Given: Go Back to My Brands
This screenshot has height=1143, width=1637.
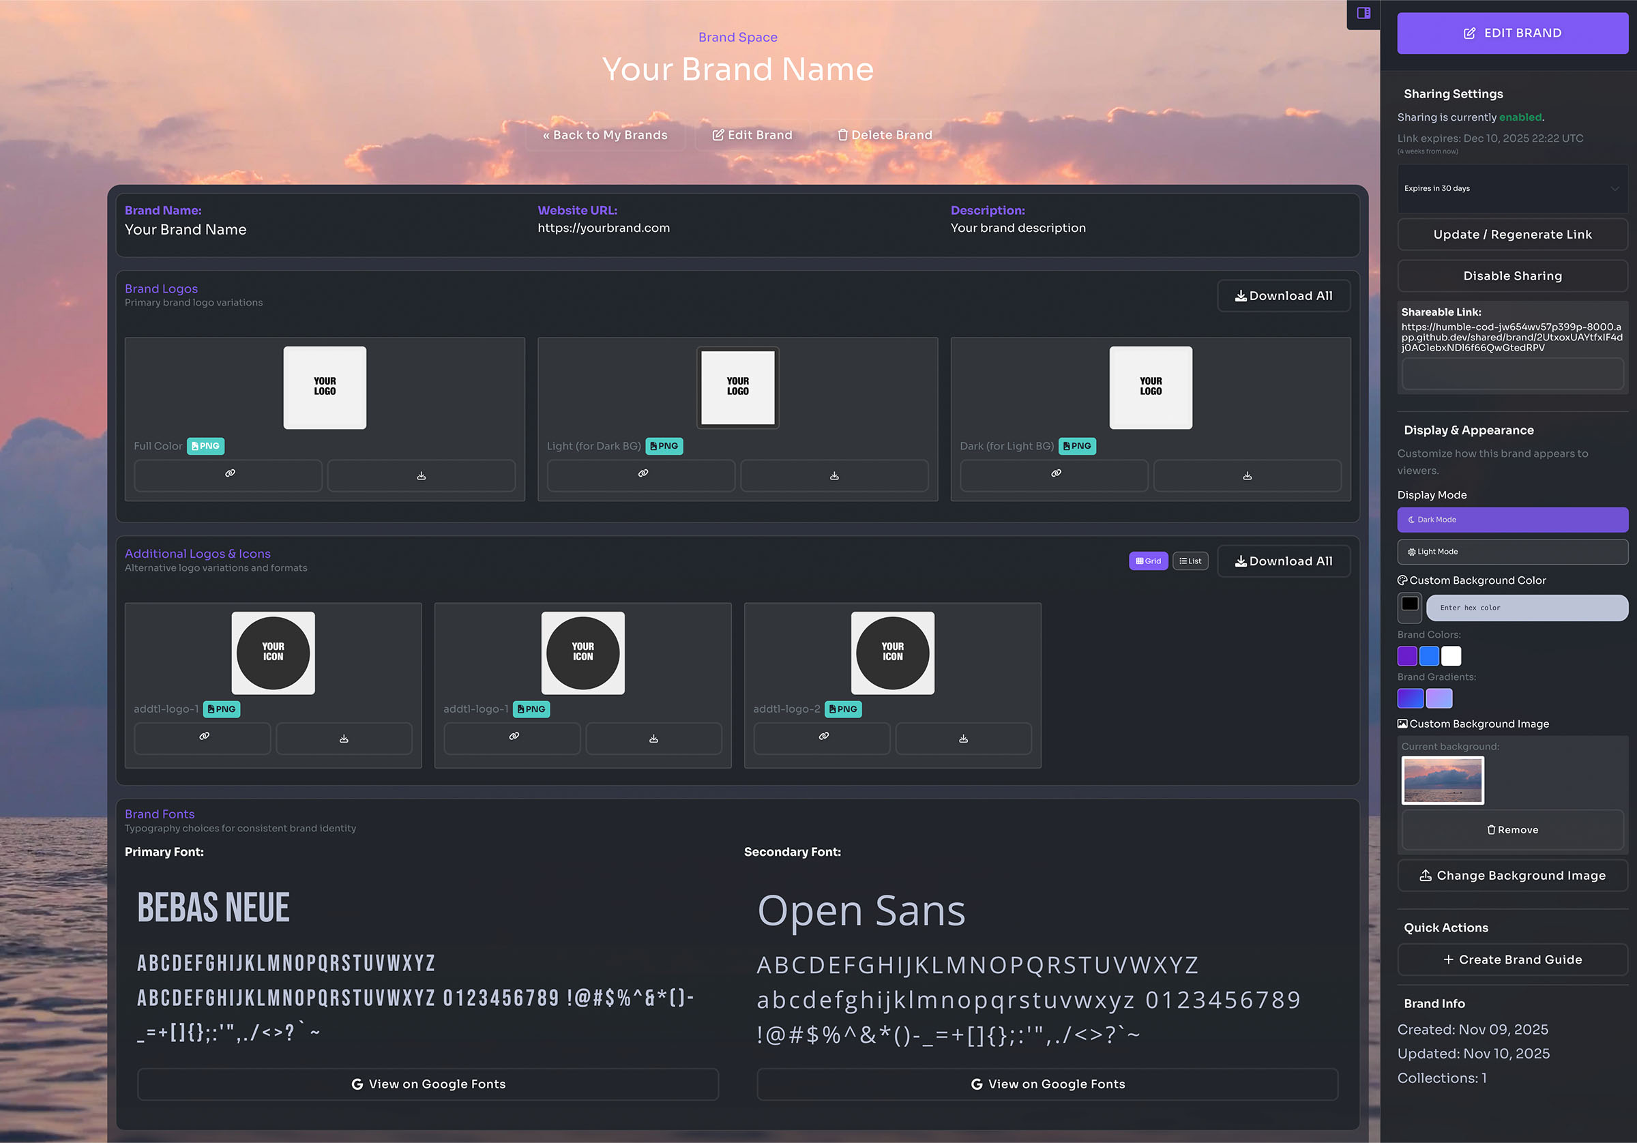Looking at the screenshot, I should click(x=604, y=135).
